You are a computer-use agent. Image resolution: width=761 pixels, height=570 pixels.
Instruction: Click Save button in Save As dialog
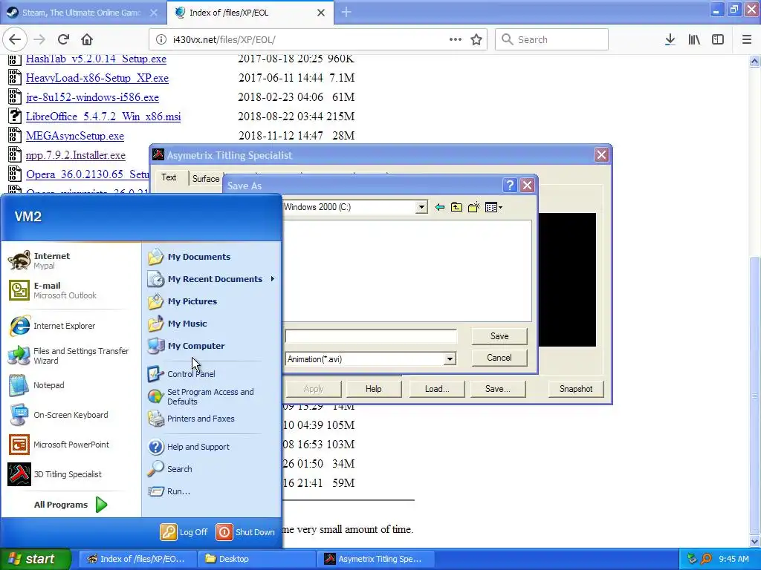coord(499,336)
